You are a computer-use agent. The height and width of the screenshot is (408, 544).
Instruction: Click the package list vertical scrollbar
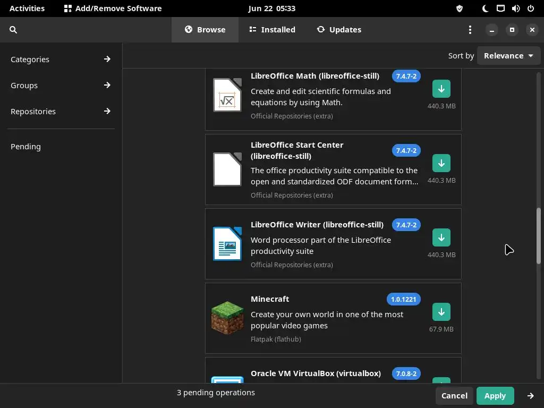[539, 236]
